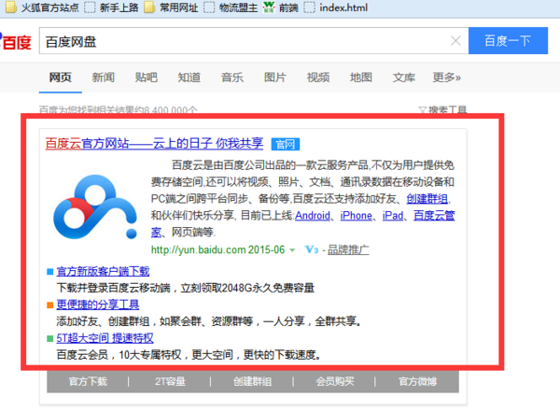Click the 品牌推广 link
560x412 pixels.
tap(348, 249)
